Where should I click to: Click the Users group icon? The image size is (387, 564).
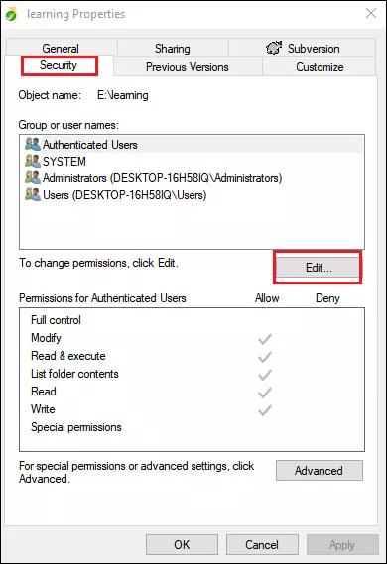click(x=33, y=194)
